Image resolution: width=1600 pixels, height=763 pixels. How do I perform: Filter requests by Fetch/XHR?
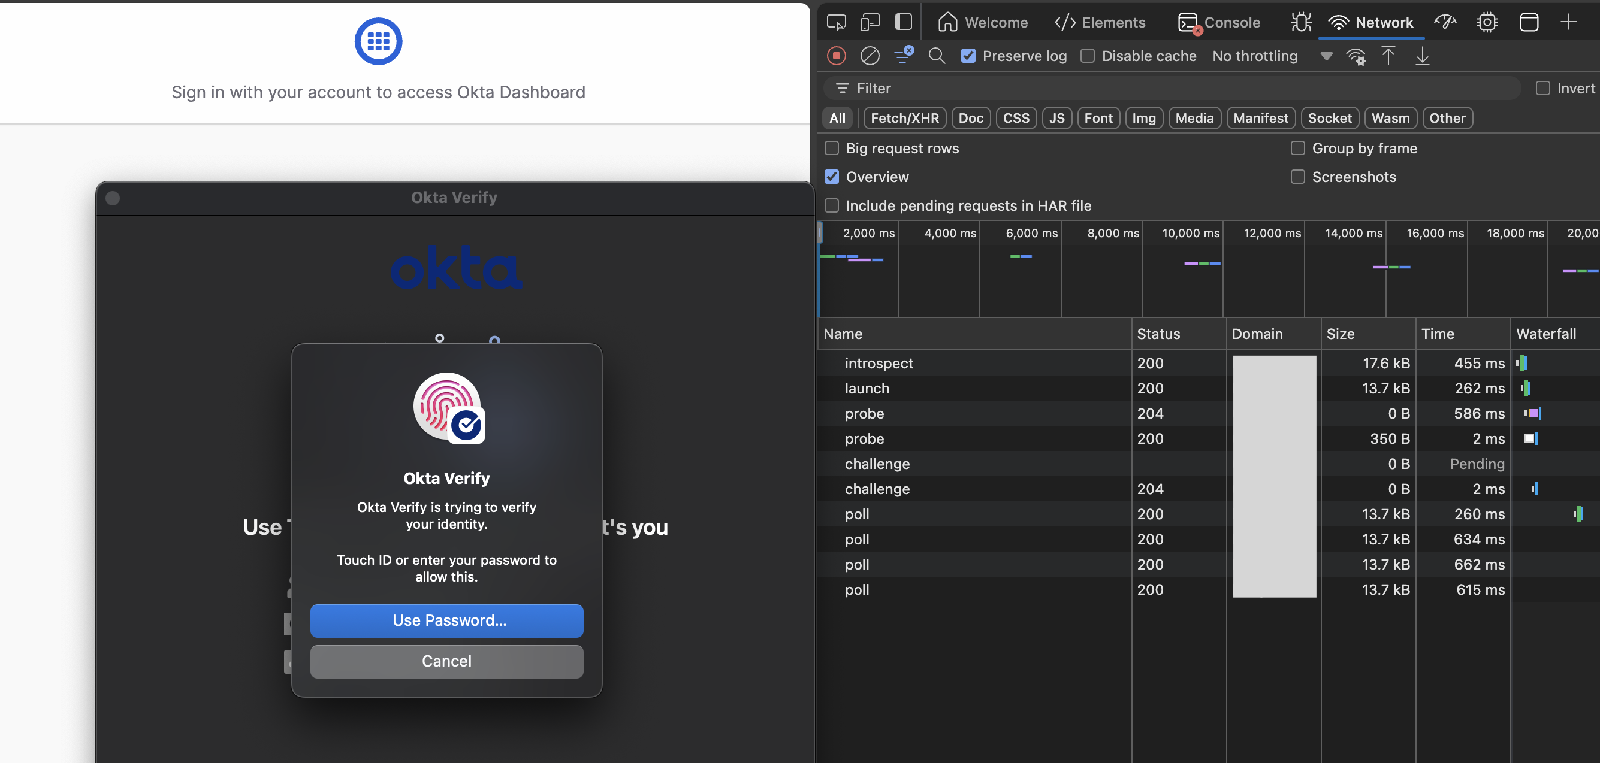tap(904, 118)
